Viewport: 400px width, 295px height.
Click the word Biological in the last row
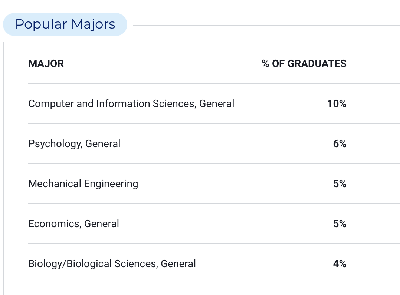[89, 263]
